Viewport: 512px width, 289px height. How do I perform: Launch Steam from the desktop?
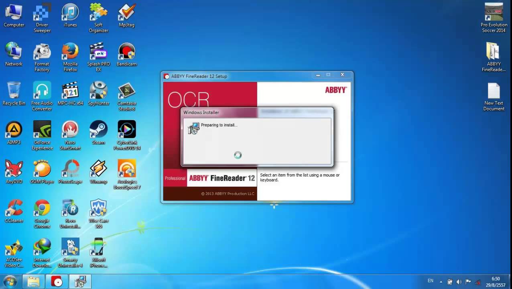coord(98,133)
